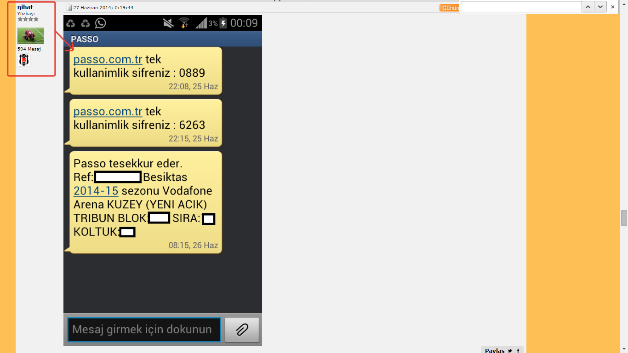Image resolution: width=628 pixels, height=353 pixels.
Task: Click the muted speaker icon in status bar
Action: [168, 23]
